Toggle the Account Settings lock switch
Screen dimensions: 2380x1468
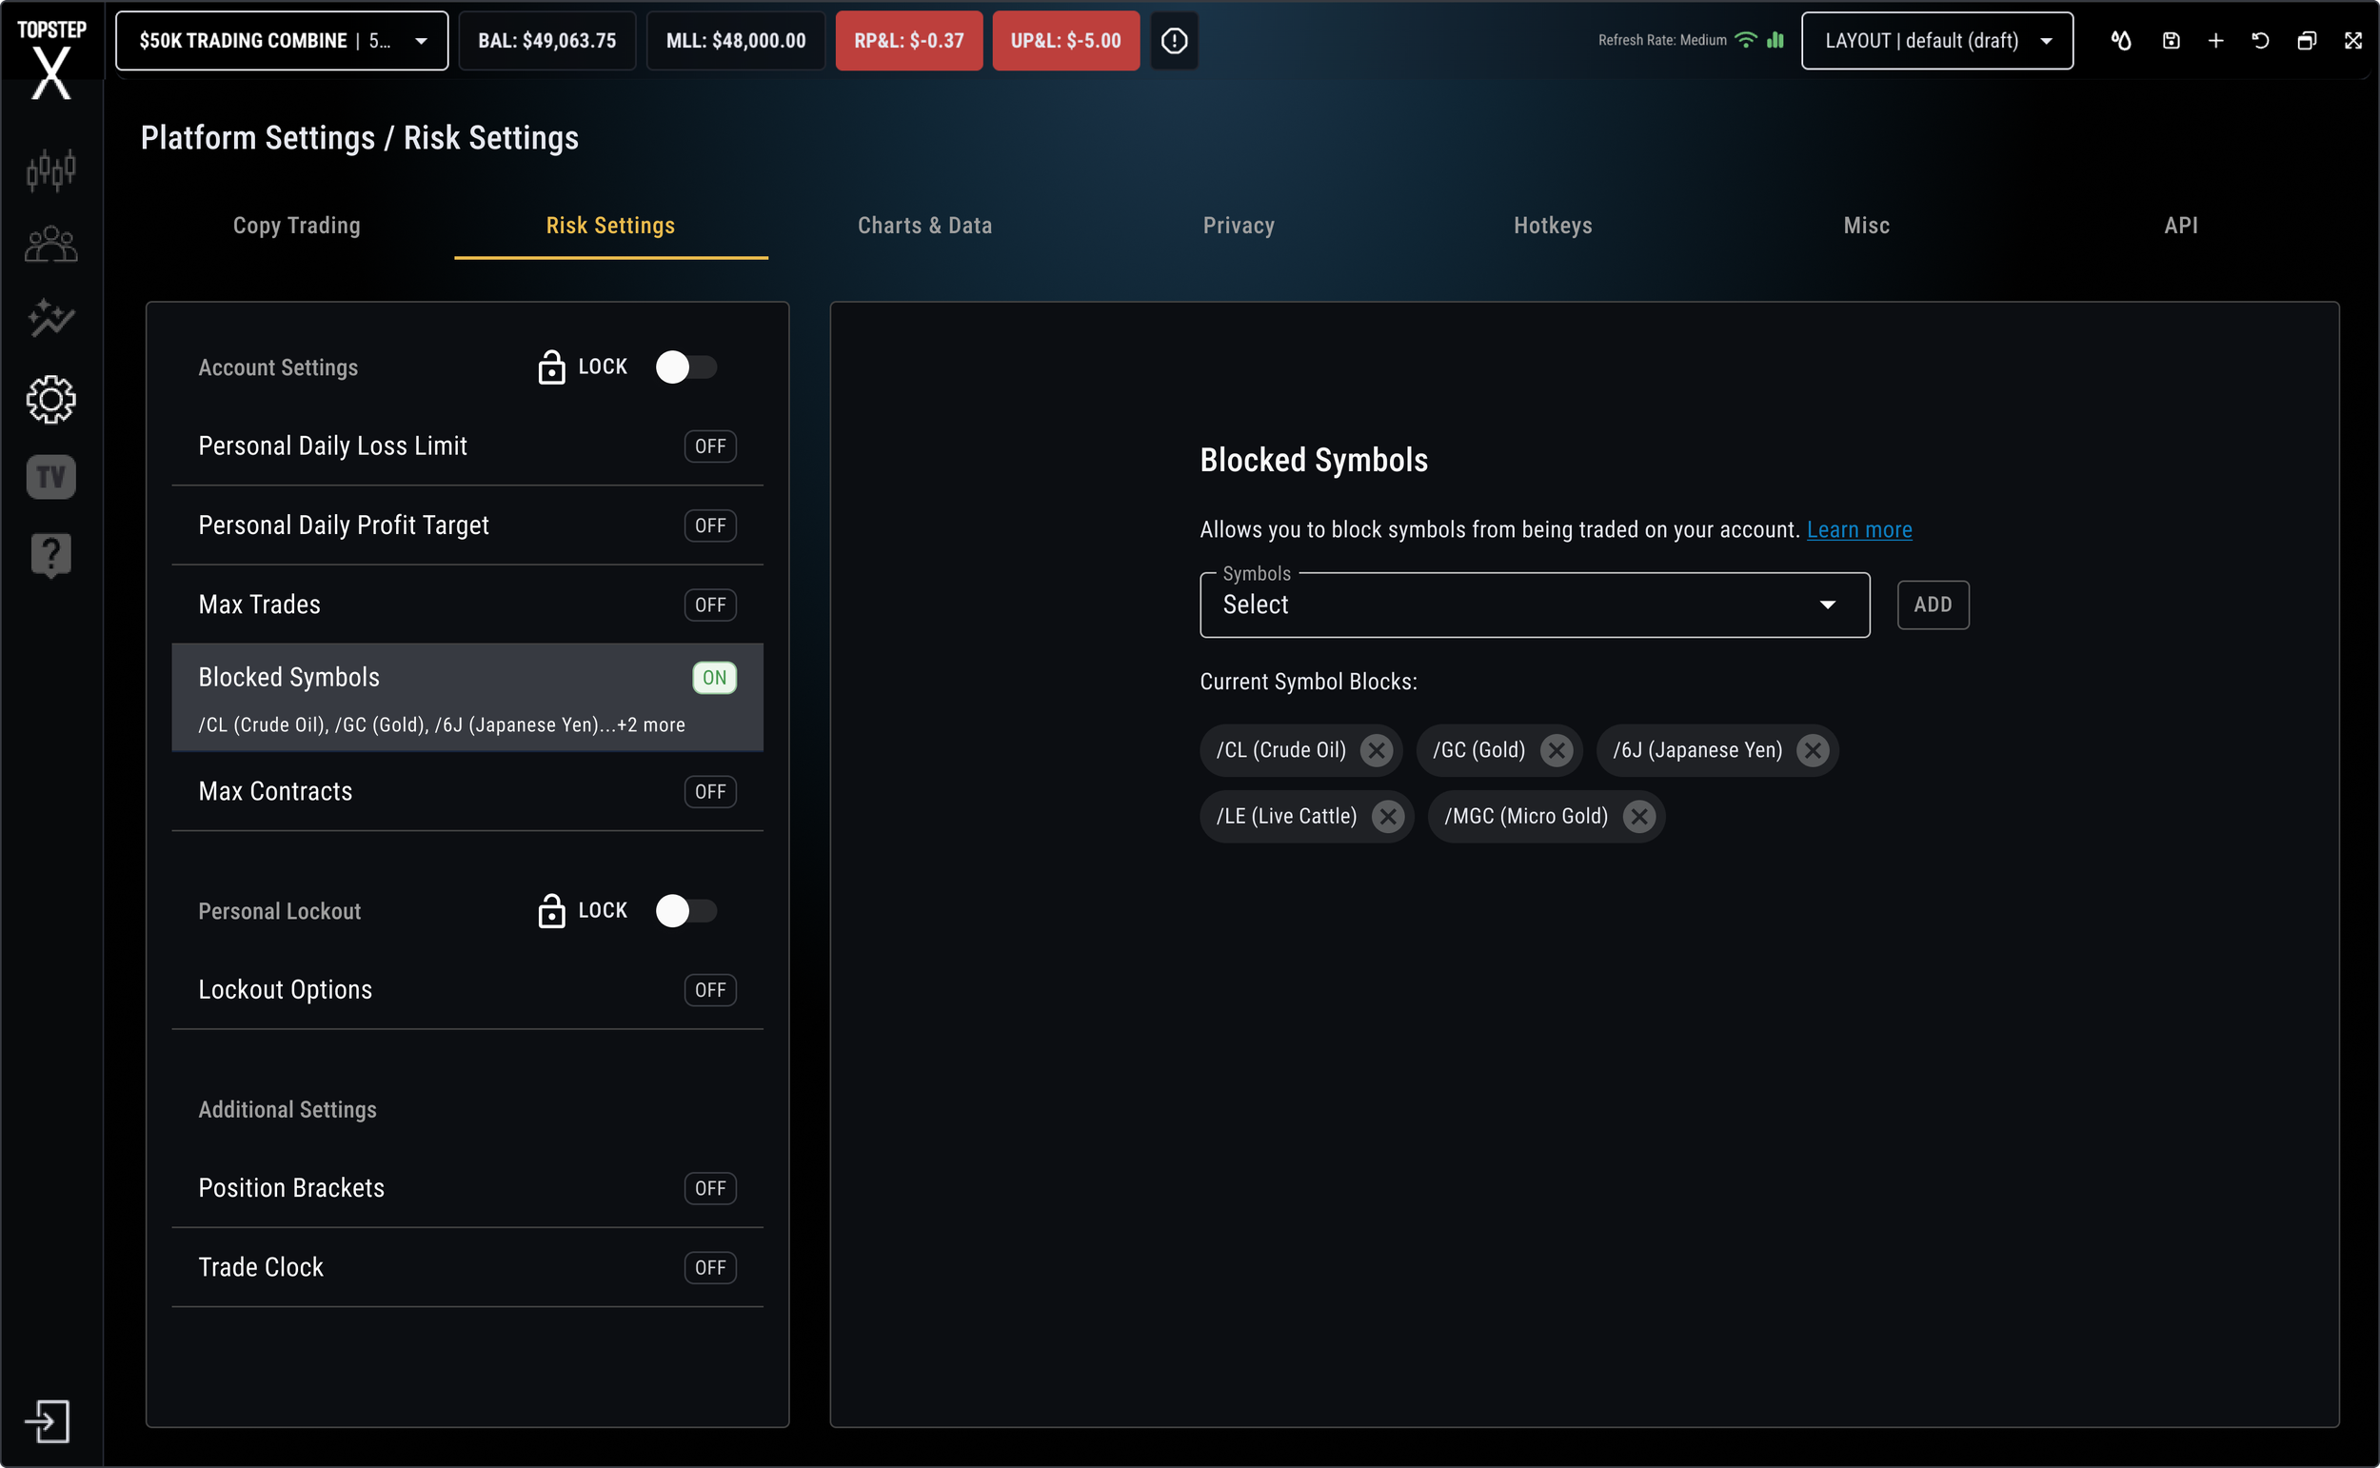(686, 367)
